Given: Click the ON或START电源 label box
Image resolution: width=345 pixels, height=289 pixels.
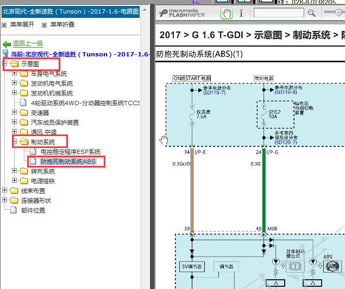Looking at the screenshot, I should click(192, 79).
